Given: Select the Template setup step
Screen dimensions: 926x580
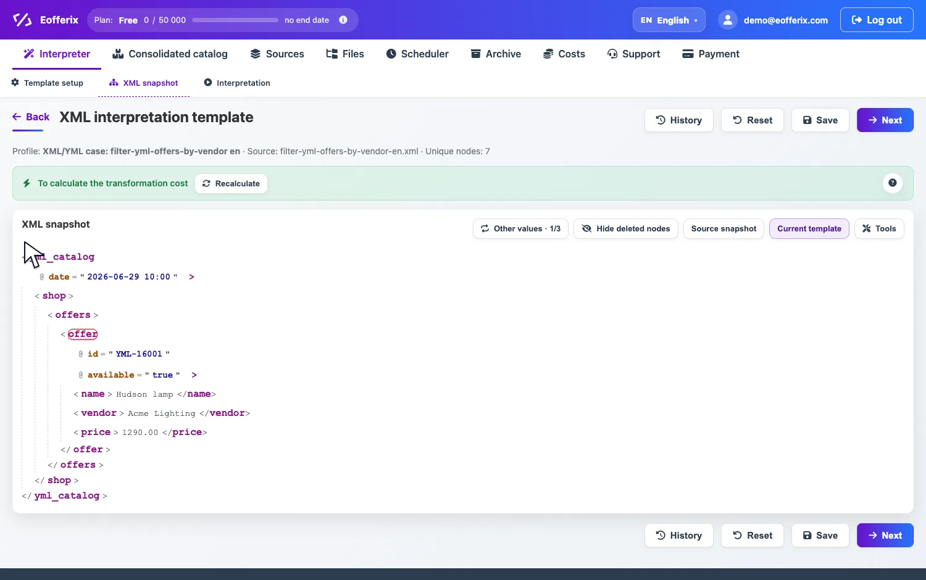Looking at the screenshot, I should pos(48,83).
